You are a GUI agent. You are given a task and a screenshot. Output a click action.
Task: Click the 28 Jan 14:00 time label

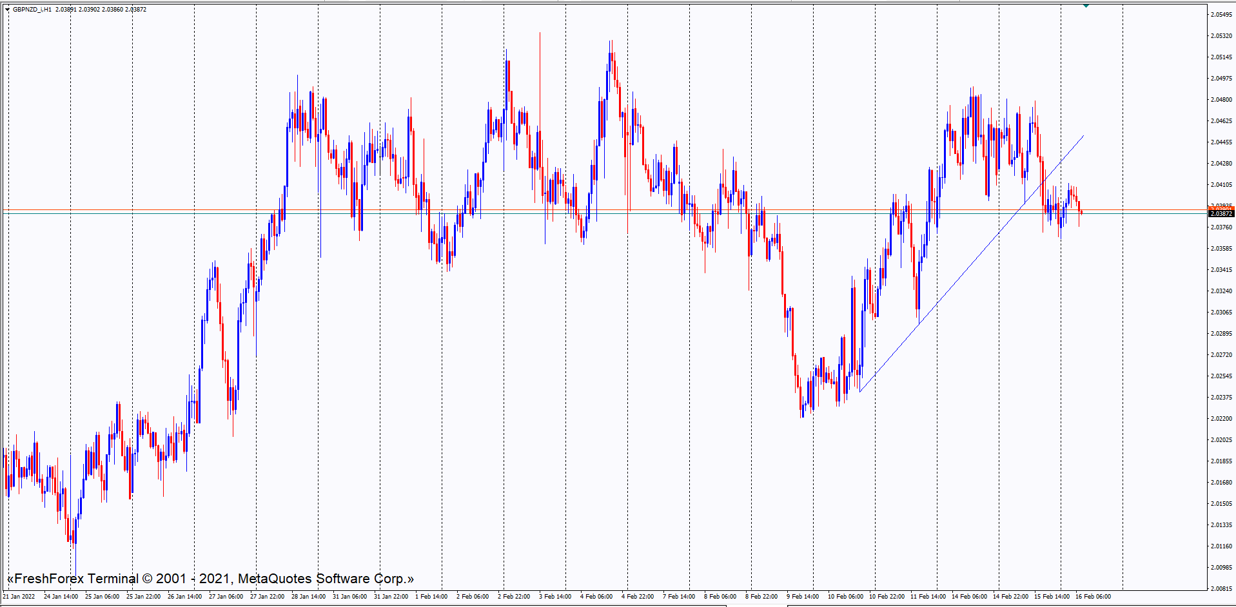(x=308, y=597)
